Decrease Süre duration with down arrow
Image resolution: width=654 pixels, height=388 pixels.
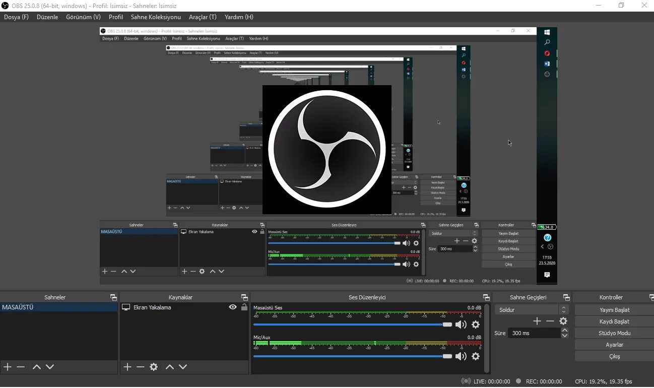click(x=565, y=336)
